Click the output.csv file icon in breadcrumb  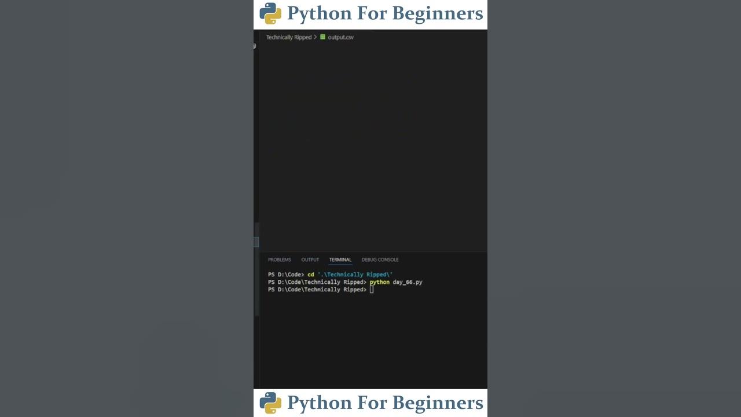(322, 37)
